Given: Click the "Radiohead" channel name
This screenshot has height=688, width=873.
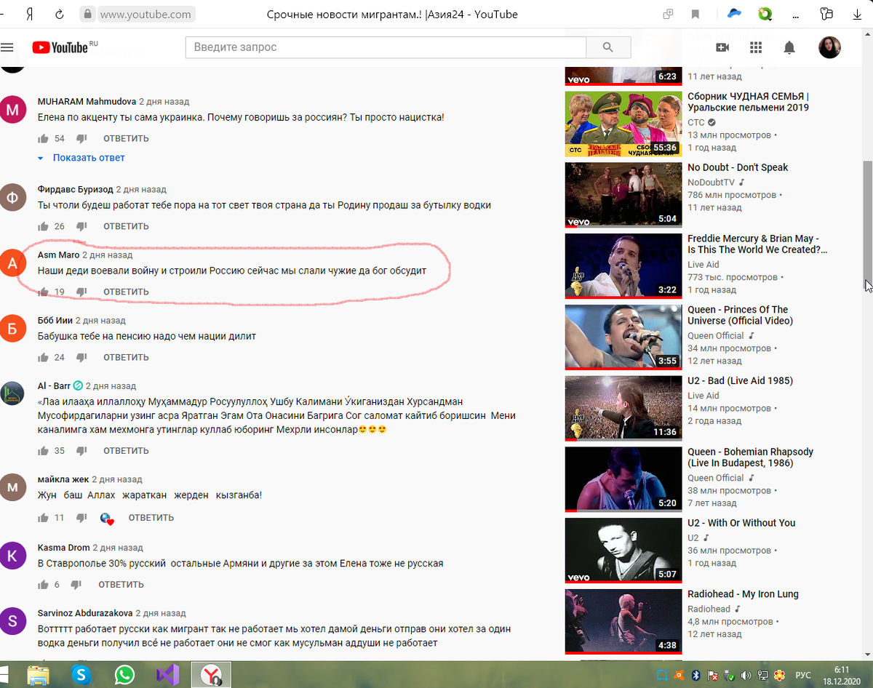Looking at the screenshot, I should [x=709, y=609].
